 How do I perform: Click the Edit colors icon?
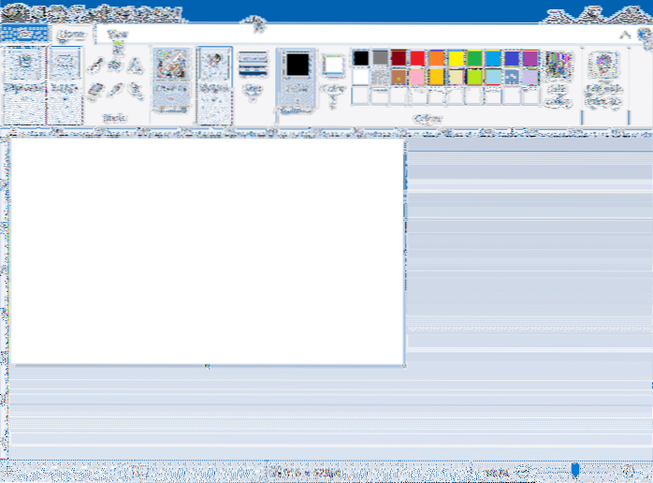[559, 75]
